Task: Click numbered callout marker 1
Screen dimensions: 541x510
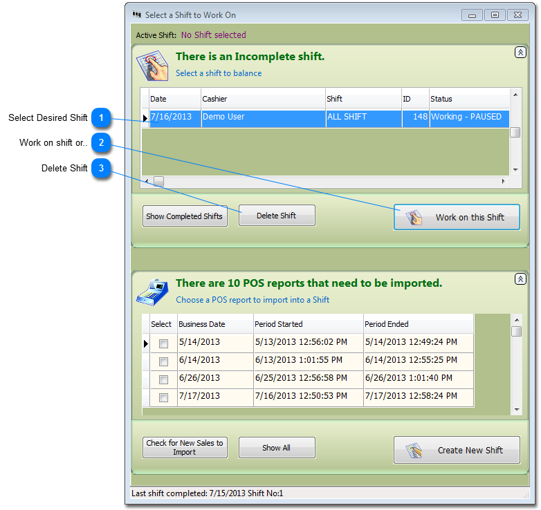Action: (x=102, y=118)
